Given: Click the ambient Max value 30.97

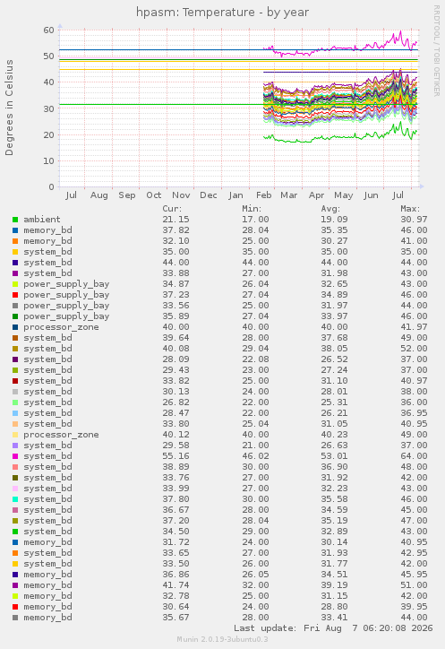Looking at the screenshot, I should [414, 220].
